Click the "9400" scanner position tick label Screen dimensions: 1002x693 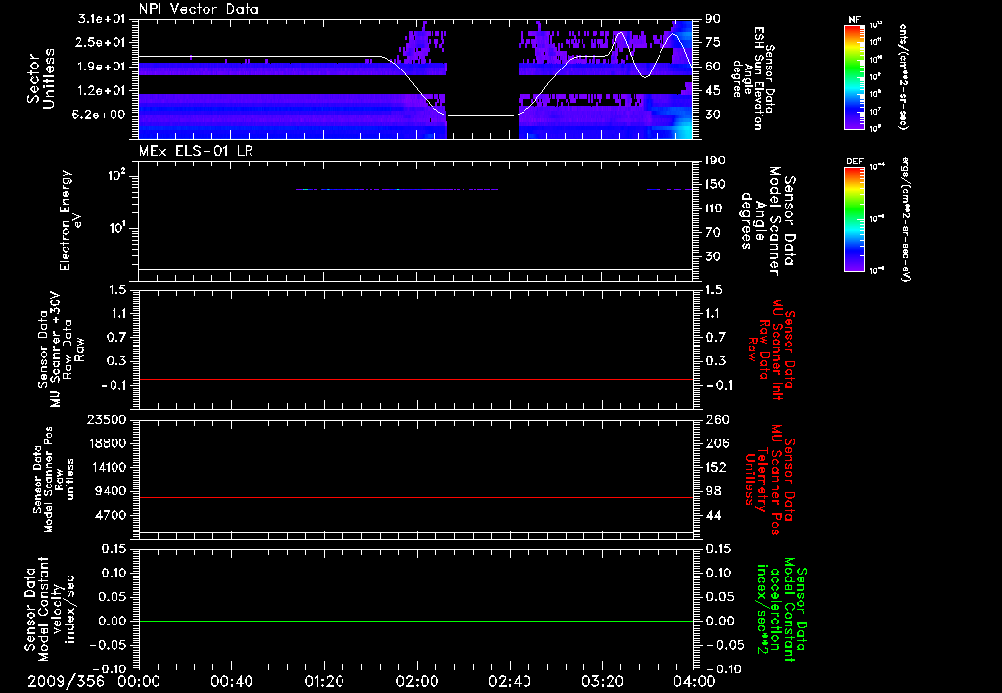pyautogui.click(x=111, y=491)
